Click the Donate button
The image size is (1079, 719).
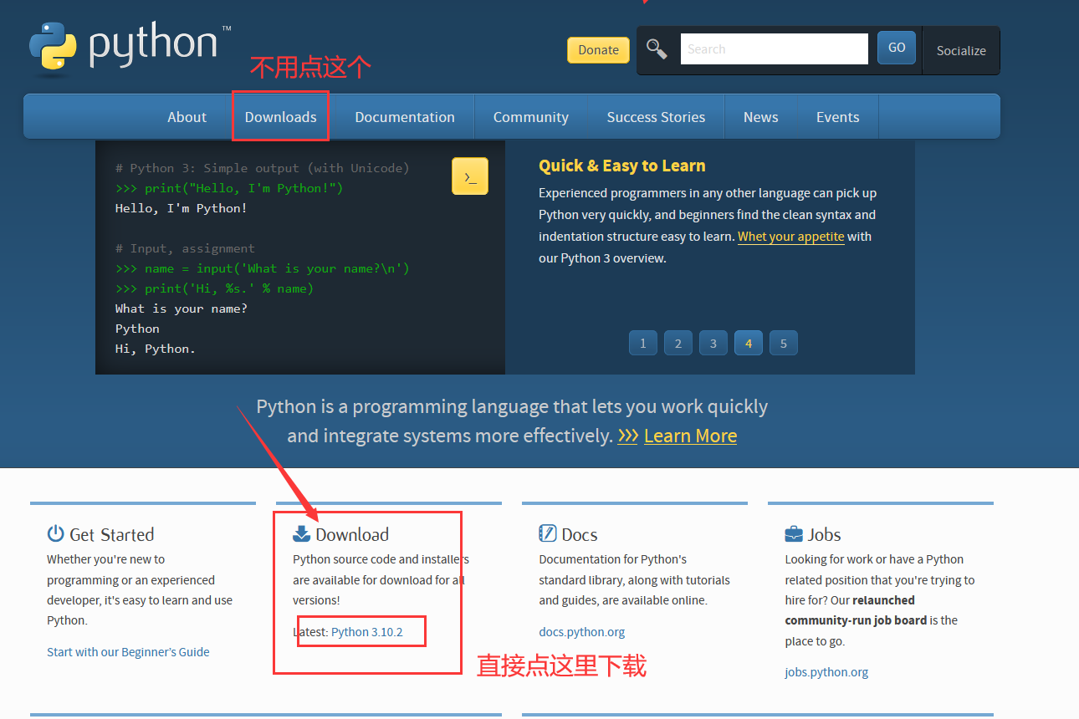click(599, 50)
